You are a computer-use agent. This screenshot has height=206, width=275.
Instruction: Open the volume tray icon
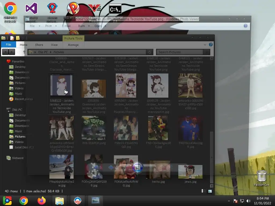(248, 201)
